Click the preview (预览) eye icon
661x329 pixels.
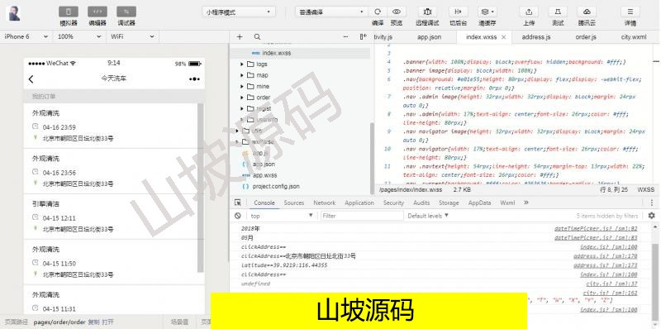coord(397,12)
